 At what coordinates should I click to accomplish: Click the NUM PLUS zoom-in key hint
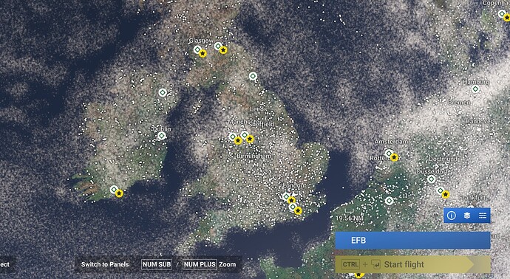tap(200, 264)
